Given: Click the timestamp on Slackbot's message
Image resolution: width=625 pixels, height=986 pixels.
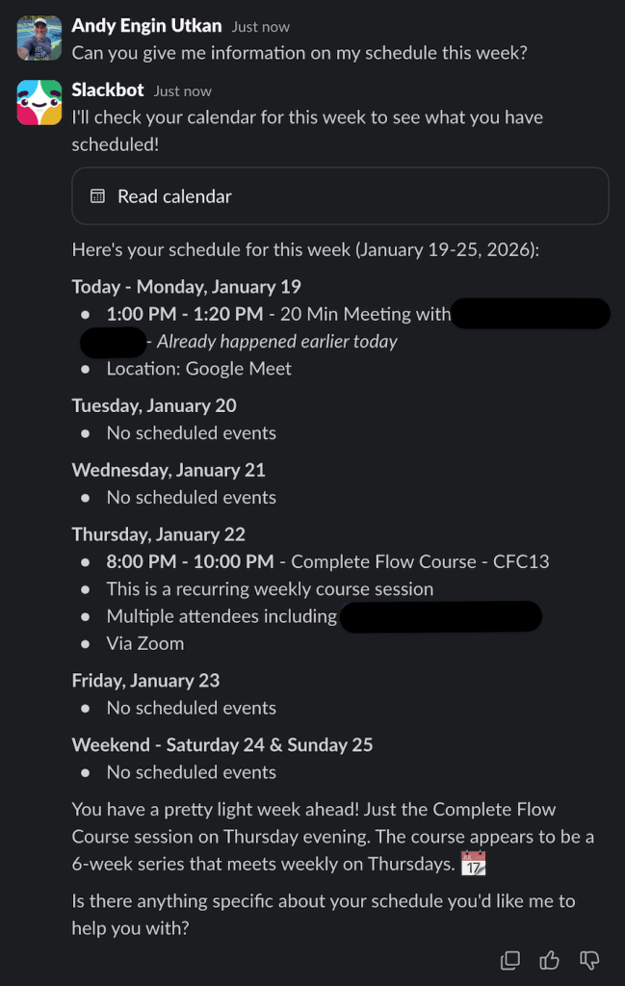Looking at the screenshot, I should pyautogui.click(x=181, y=90).
